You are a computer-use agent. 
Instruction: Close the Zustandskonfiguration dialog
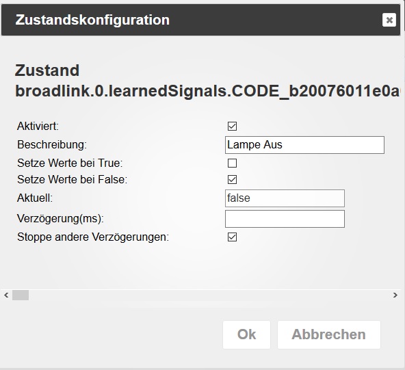[389, 20]
